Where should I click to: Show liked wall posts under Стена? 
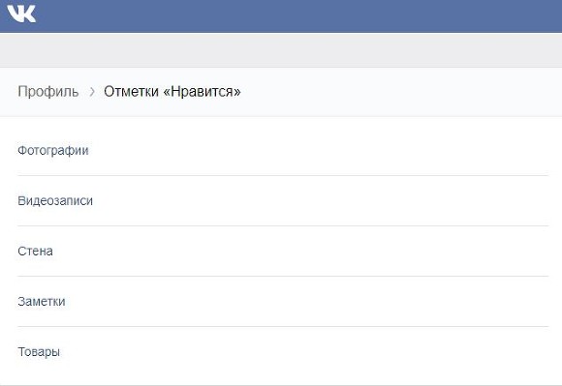tap(35, 252)
